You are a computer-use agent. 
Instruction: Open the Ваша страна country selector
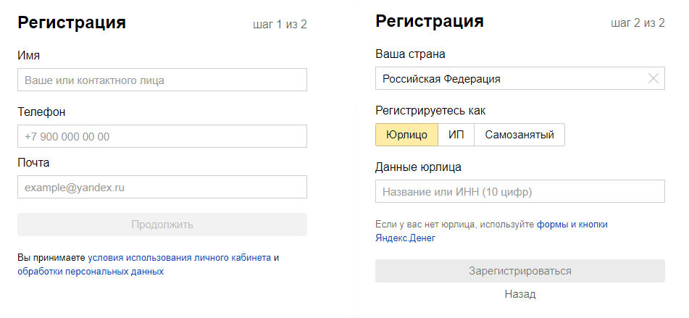tap(507, 78)
